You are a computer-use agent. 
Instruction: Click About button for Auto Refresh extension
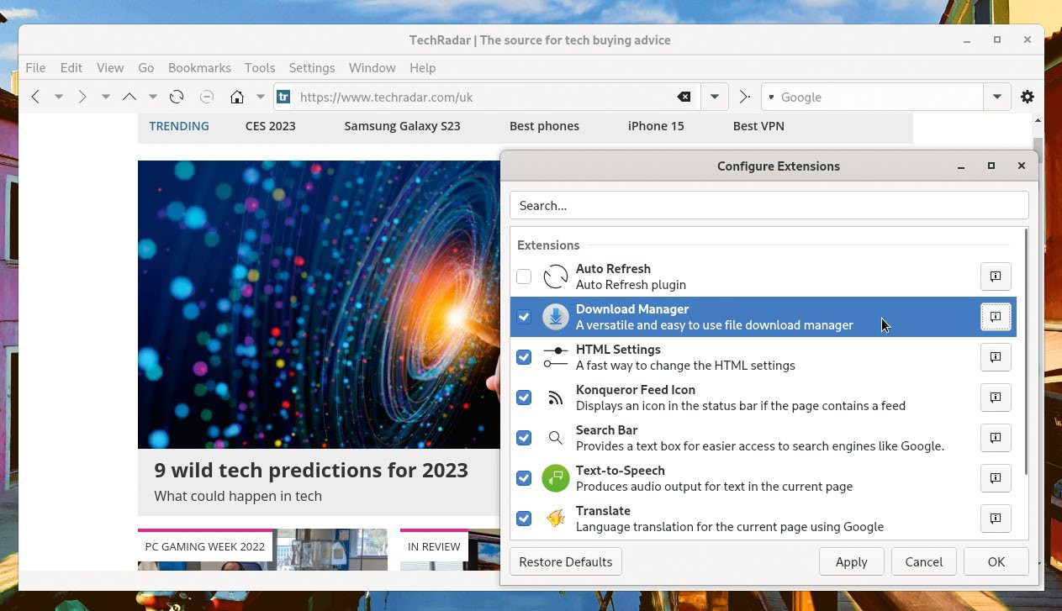point(996,277)
